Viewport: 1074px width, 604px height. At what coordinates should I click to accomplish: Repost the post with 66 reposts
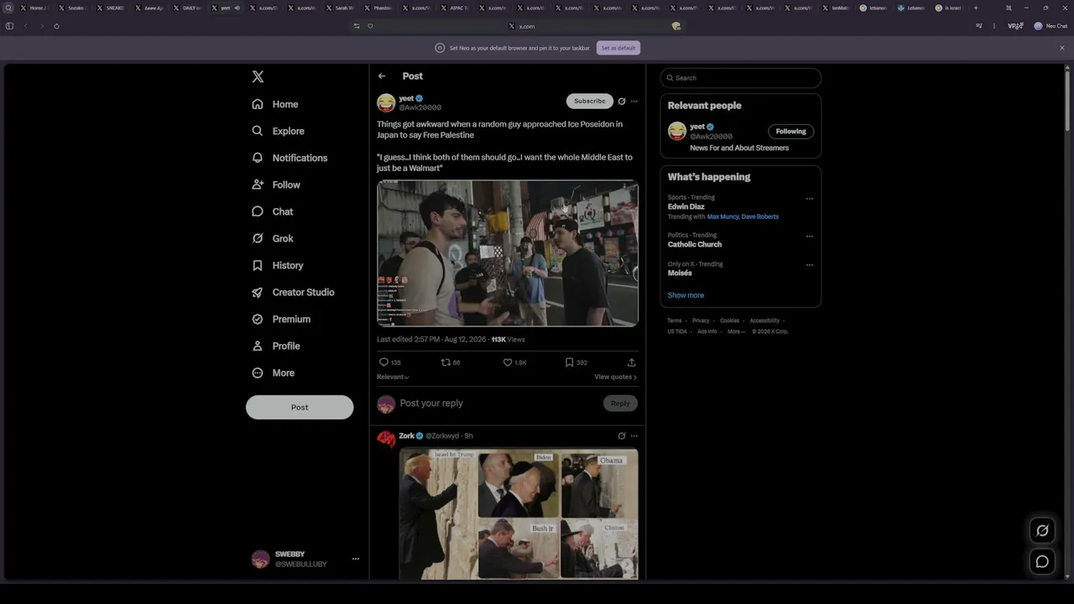pyautogui.click(x=446, y=362)
